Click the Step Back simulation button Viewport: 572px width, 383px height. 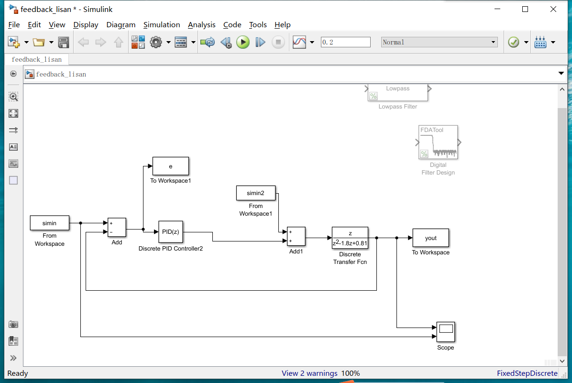click(x=226, y=42)
